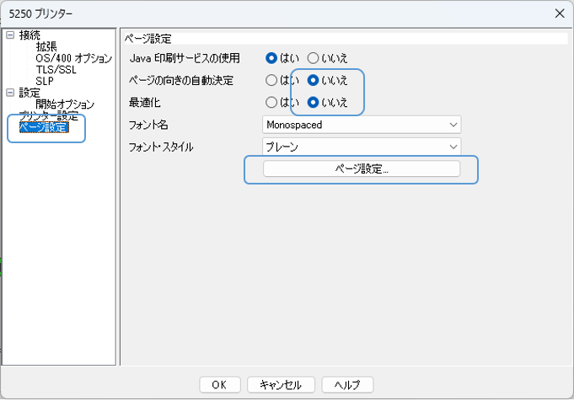Click the キャンセル button
Viewport: 574px width, 401px height.
[x=281, y=384]
